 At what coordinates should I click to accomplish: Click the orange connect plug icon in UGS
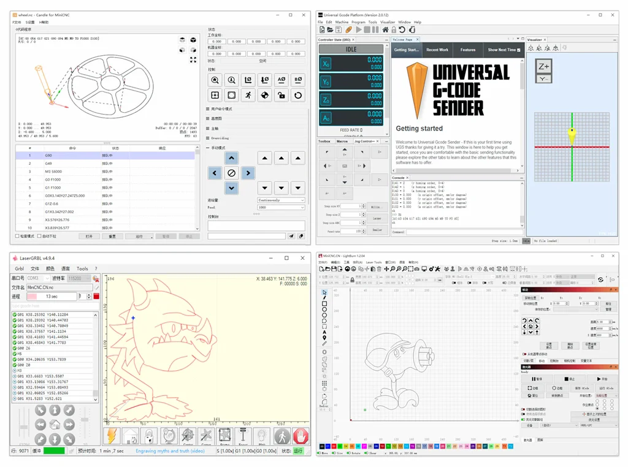pos(349,29)
